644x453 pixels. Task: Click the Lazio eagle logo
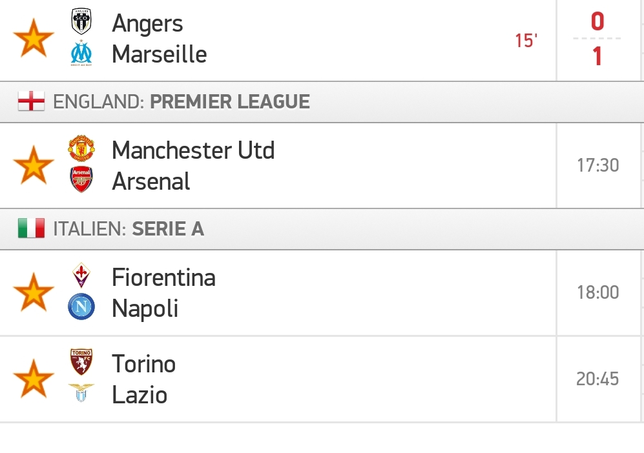click(x=81, y=393)
